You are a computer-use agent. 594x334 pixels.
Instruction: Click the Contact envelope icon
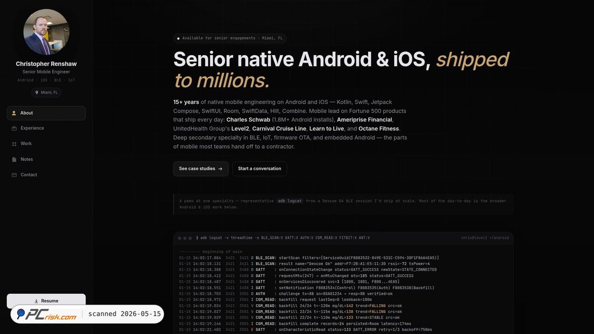(14, 175)
